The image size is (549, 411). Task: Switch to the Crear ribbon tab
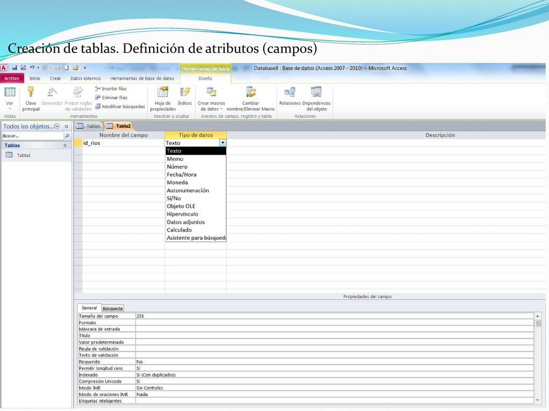[x=55, y=78]
